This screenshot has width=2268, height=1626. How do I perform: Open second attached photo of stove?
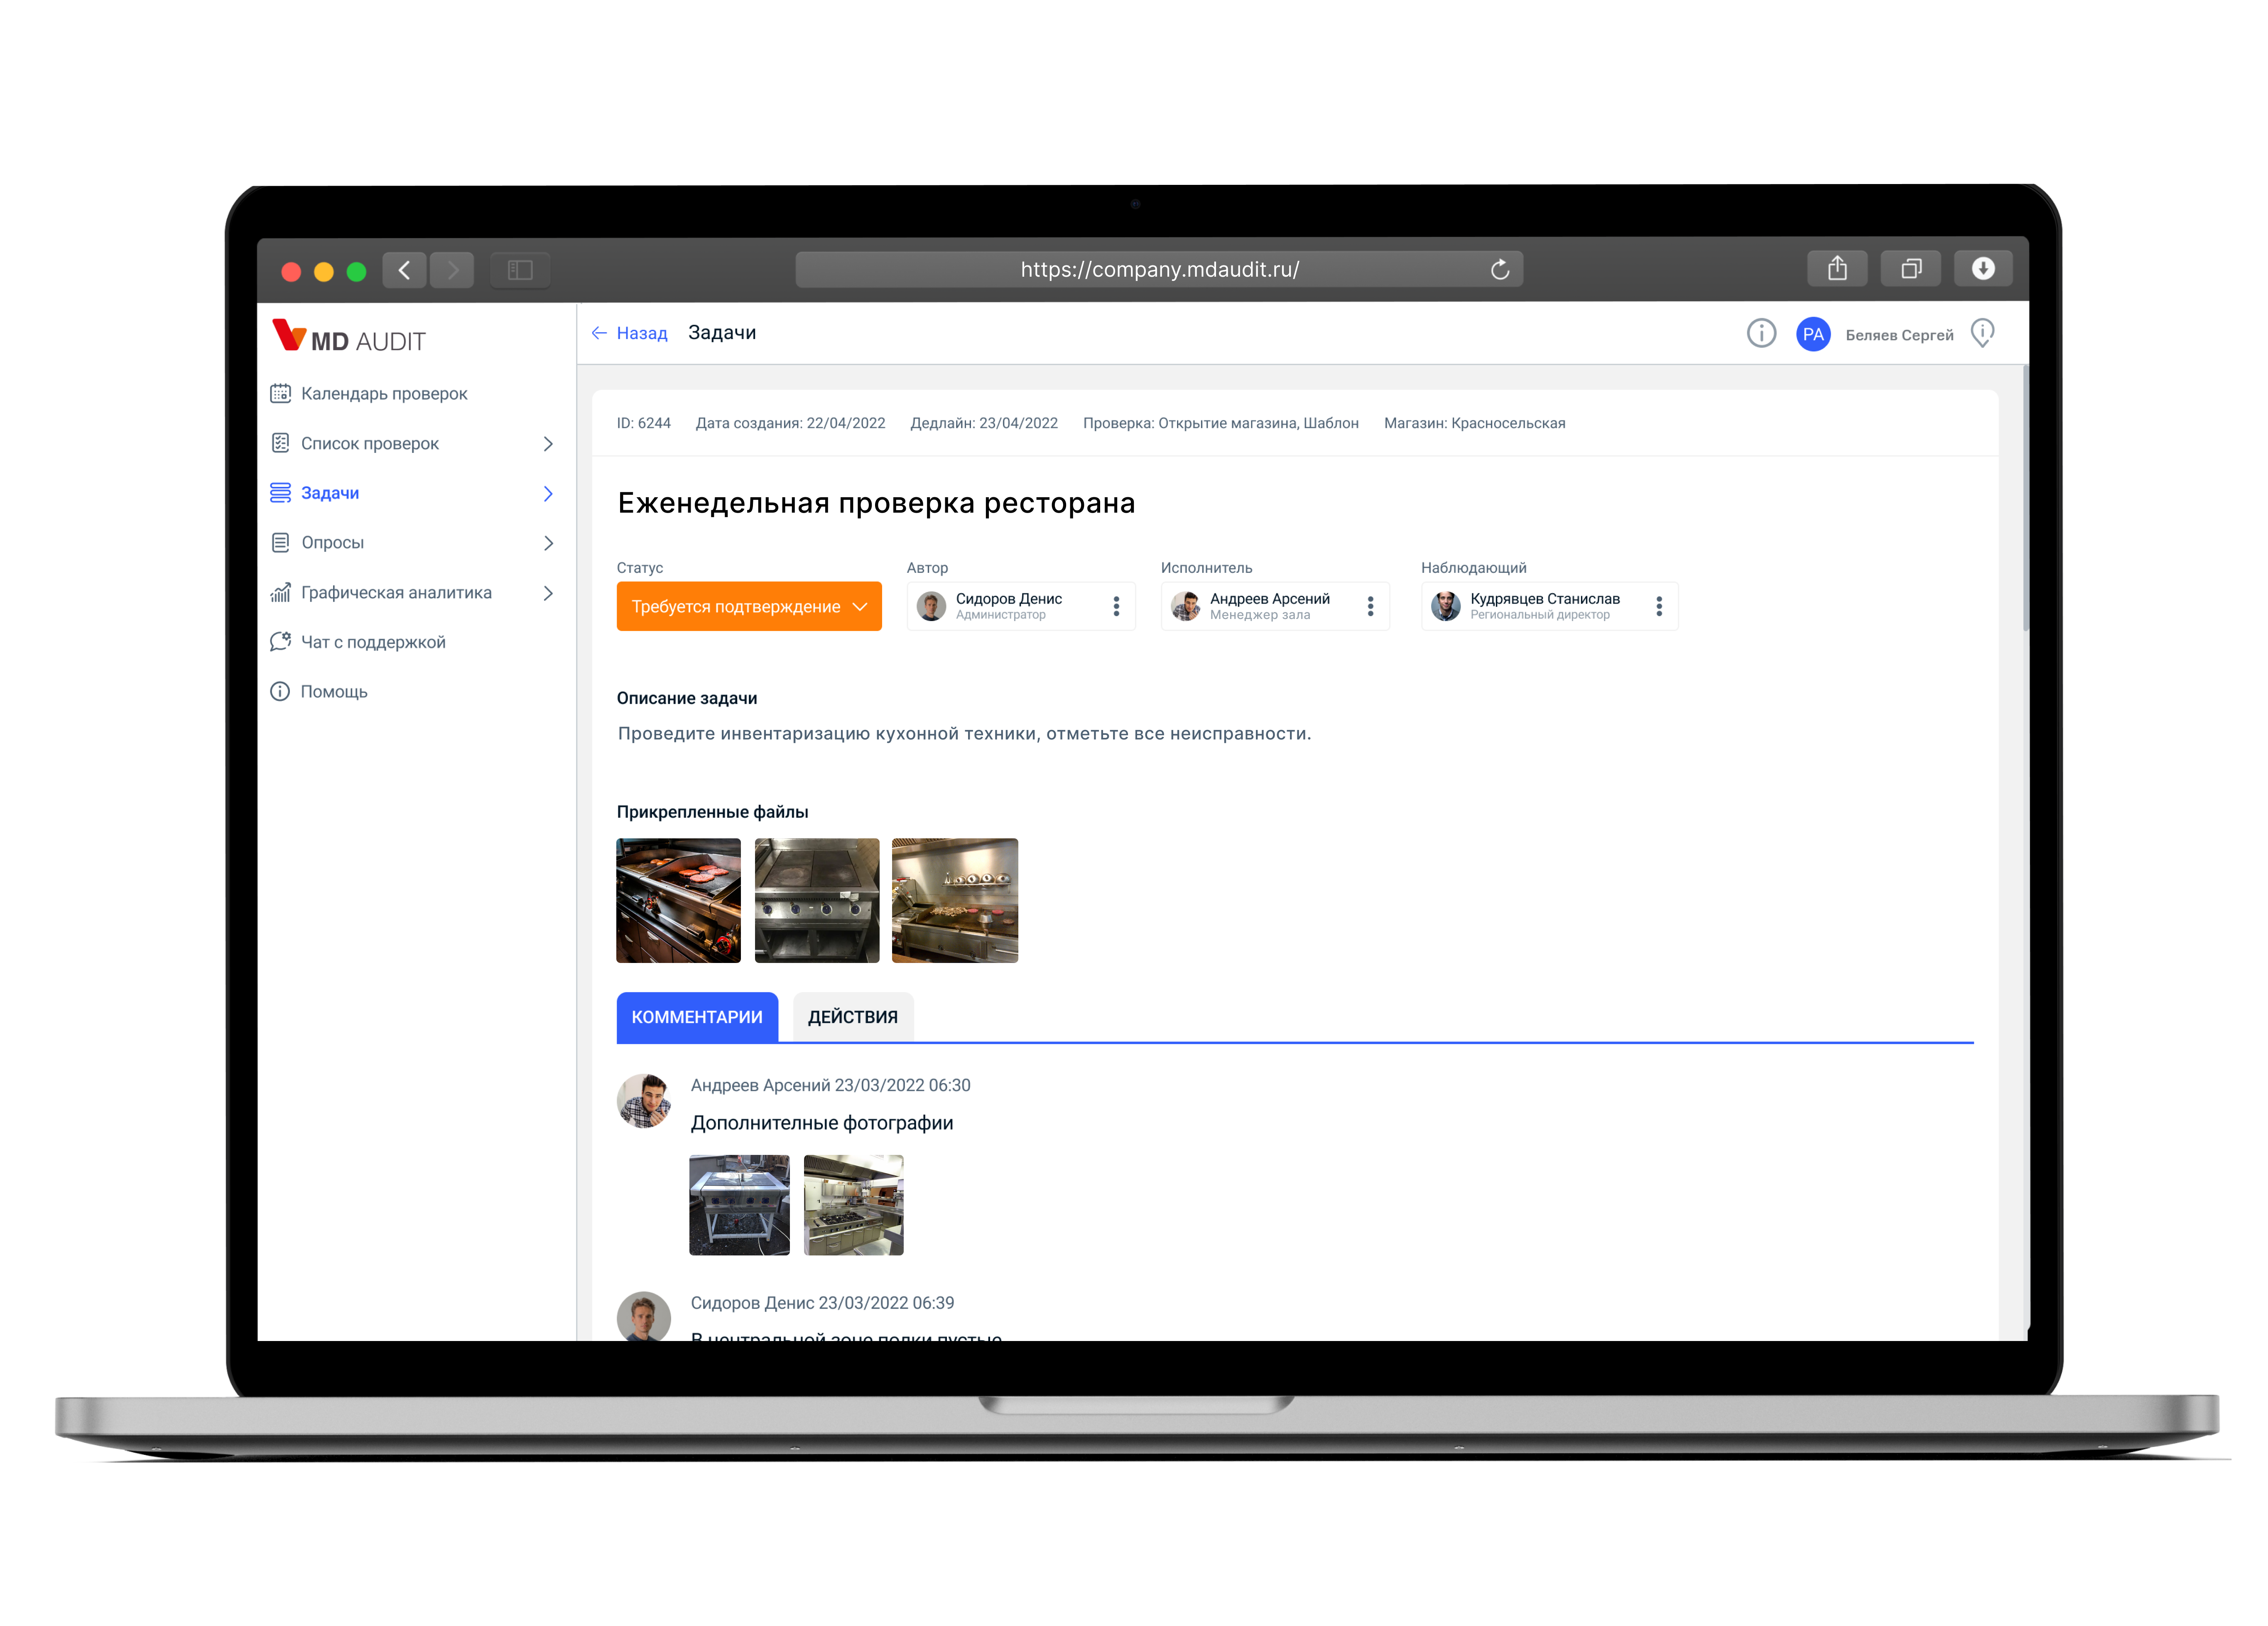click(817, 901)
